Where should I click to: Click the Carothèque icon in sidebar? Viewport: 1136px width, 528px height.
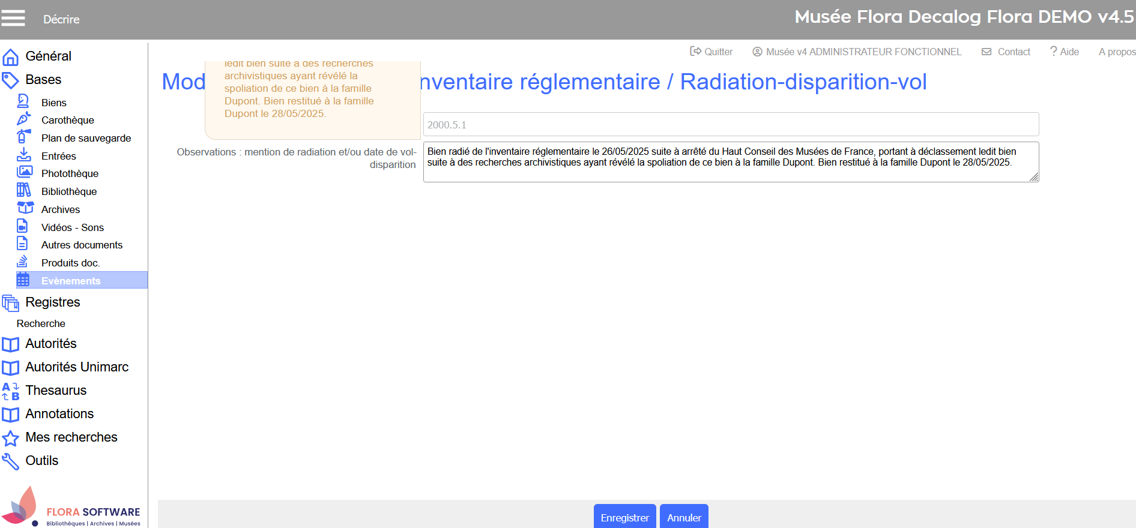pos(23,119)
